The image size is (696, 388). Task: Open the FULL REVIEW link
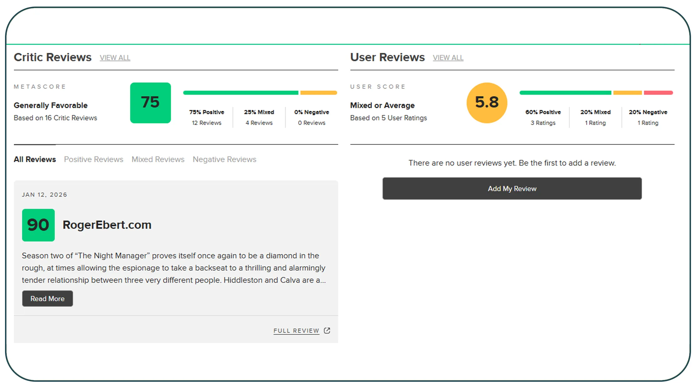coord(296,331)
